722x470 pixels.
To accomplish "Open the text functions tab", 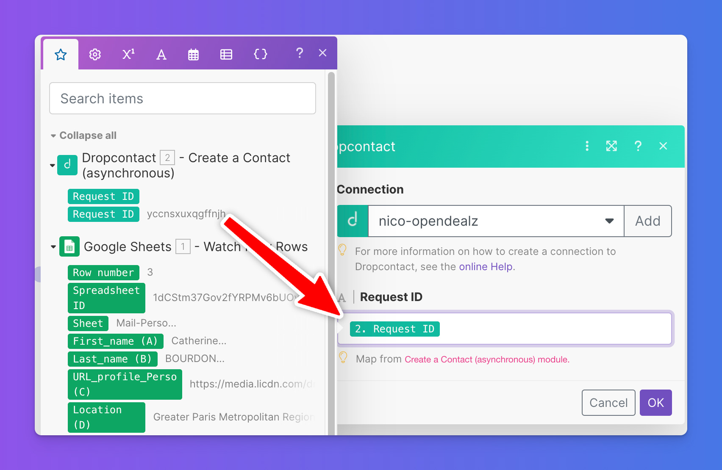I will 161,55.
